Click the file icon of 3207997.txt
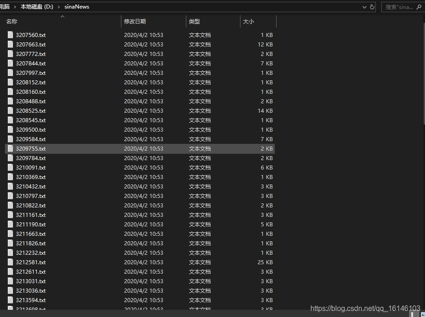 coord(10,73)
